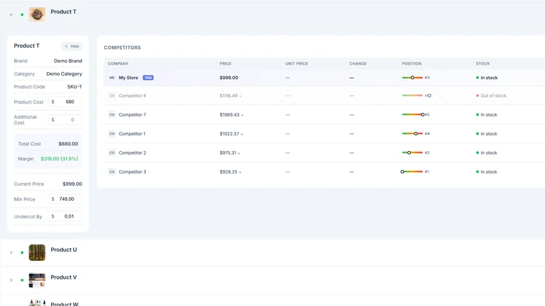Click the CO icon beside Competitor 2

tap(112, 152)
